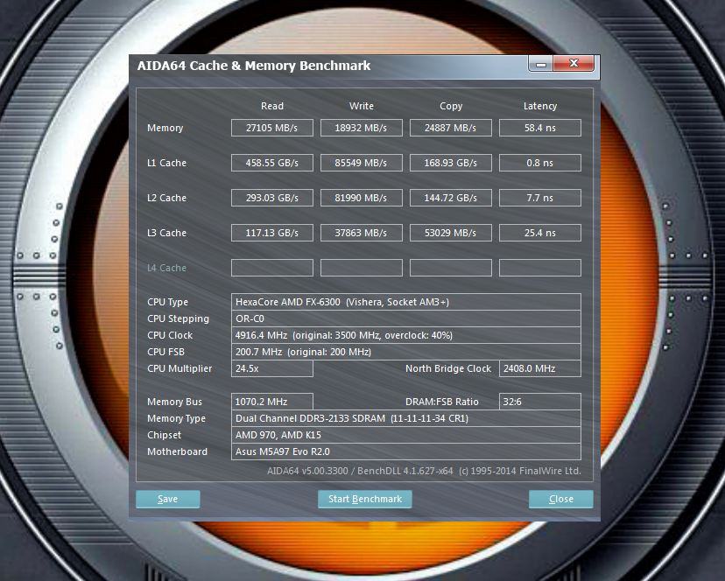The image size is (725, 581).
Task: Select L1 Cache latency 0.8 ns
Action: click(540, 163)
